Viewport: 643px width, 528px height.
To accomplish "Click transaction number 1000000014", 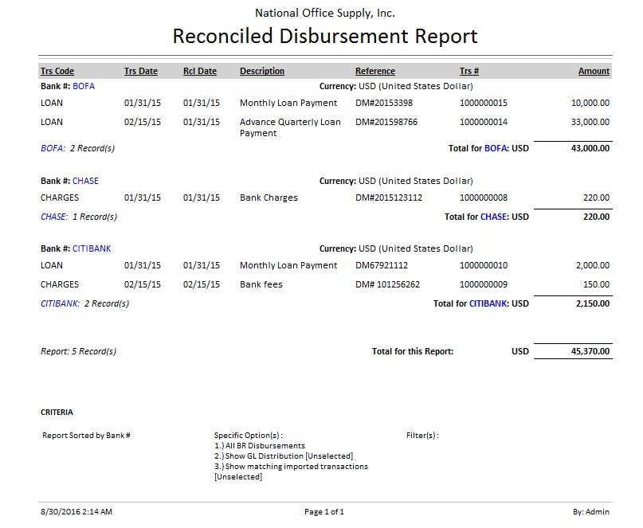I will [x=484, y=122].
